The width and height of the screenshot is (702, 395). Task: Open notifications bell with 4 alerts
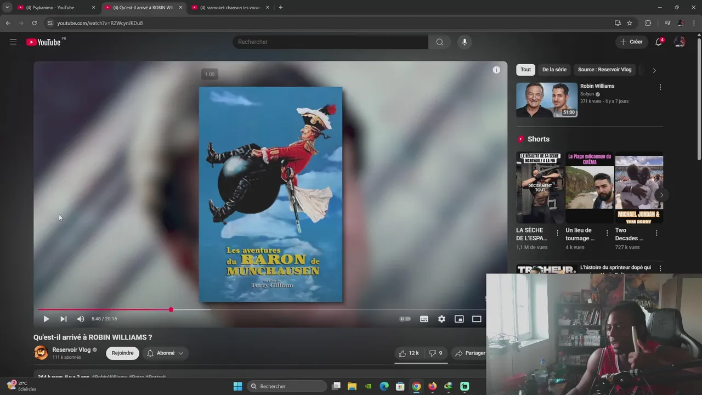[659, 42]
